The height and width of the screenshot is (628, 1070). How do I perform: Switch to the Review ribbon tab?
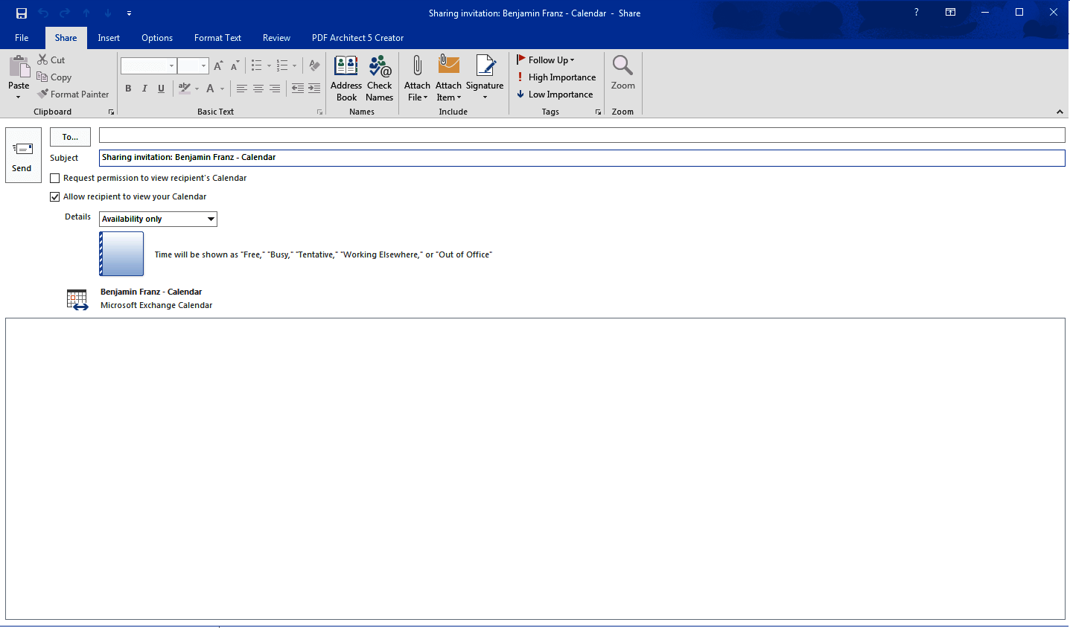[276, 38]
